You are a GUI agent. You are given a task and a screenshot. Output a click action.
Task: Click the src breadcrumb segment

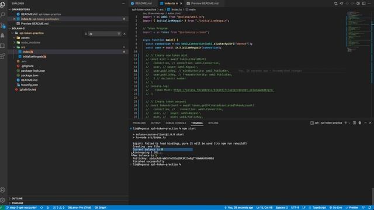(x=161, y=9)
